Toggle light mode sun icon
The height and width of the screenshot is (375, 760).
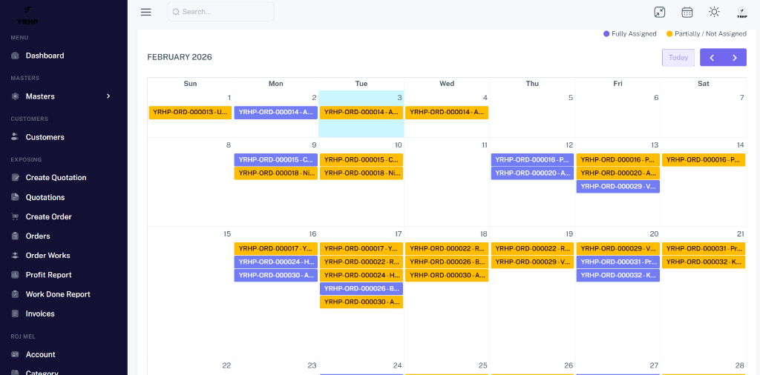click(x=714, y=12)
